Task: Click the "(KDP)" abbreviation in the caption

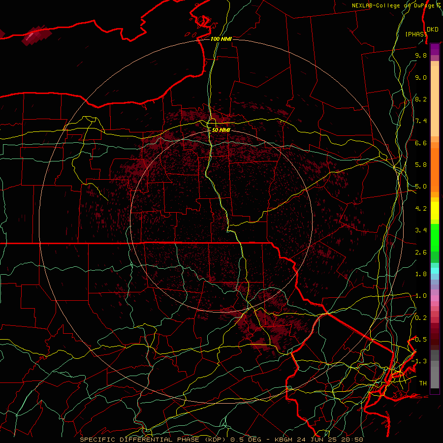Action: tap(214, 440)
